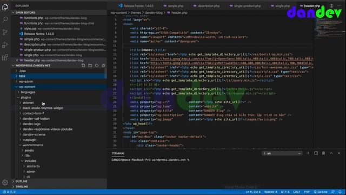This screenshot has width=346, height=195.
Task: Open Run and Debug view
Action: pos(5,44)
